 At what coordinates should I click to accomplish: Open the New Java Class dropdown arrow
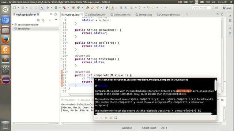click(82, 8)
